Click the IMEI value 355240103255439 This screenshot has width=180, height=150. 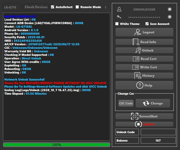click(28, 41)
